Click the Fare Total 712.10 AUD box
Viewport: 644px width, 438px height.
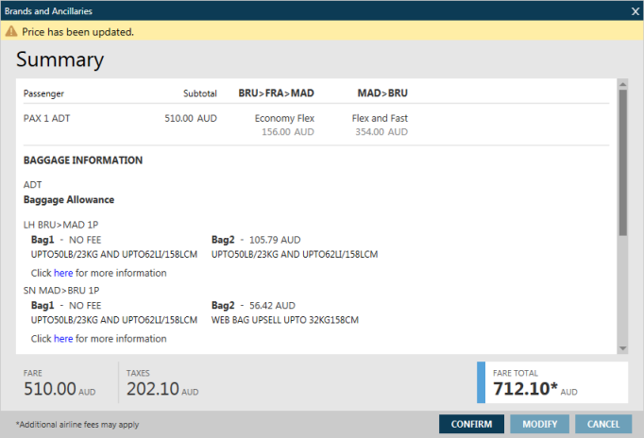(552, 382)
